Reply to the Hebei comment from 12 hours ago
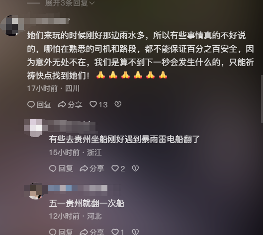 pyautogui.click(x=61, y=232)
